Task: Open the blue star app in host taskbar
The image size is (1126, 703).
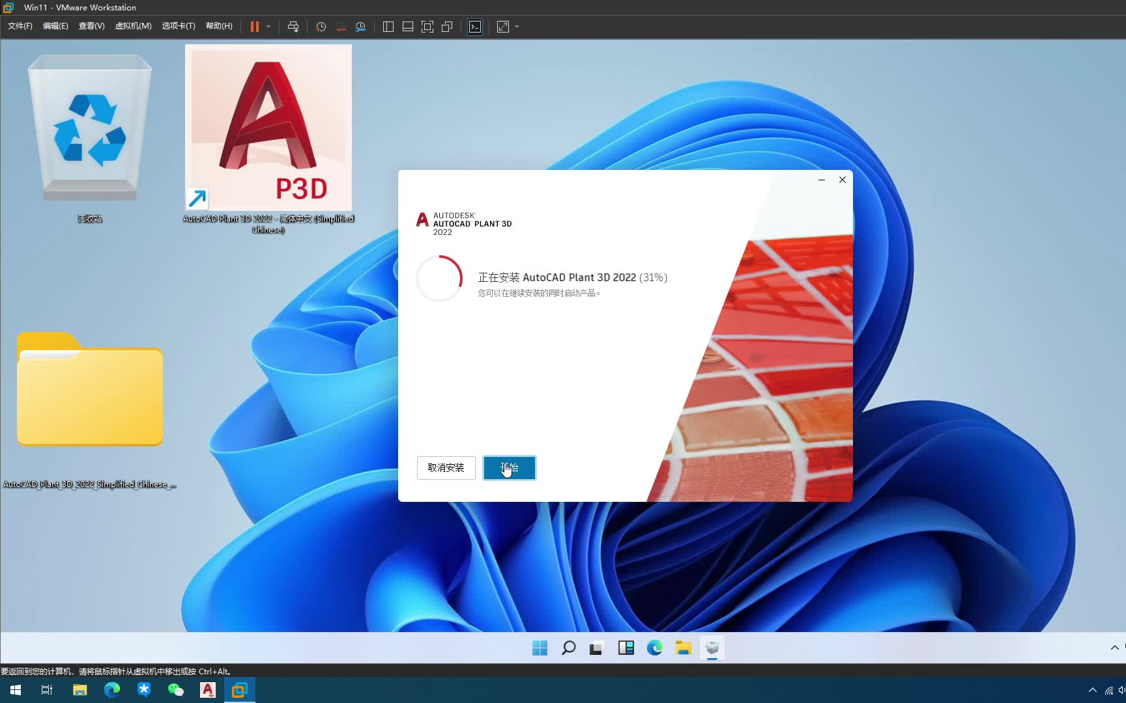Action: point(143,690)
